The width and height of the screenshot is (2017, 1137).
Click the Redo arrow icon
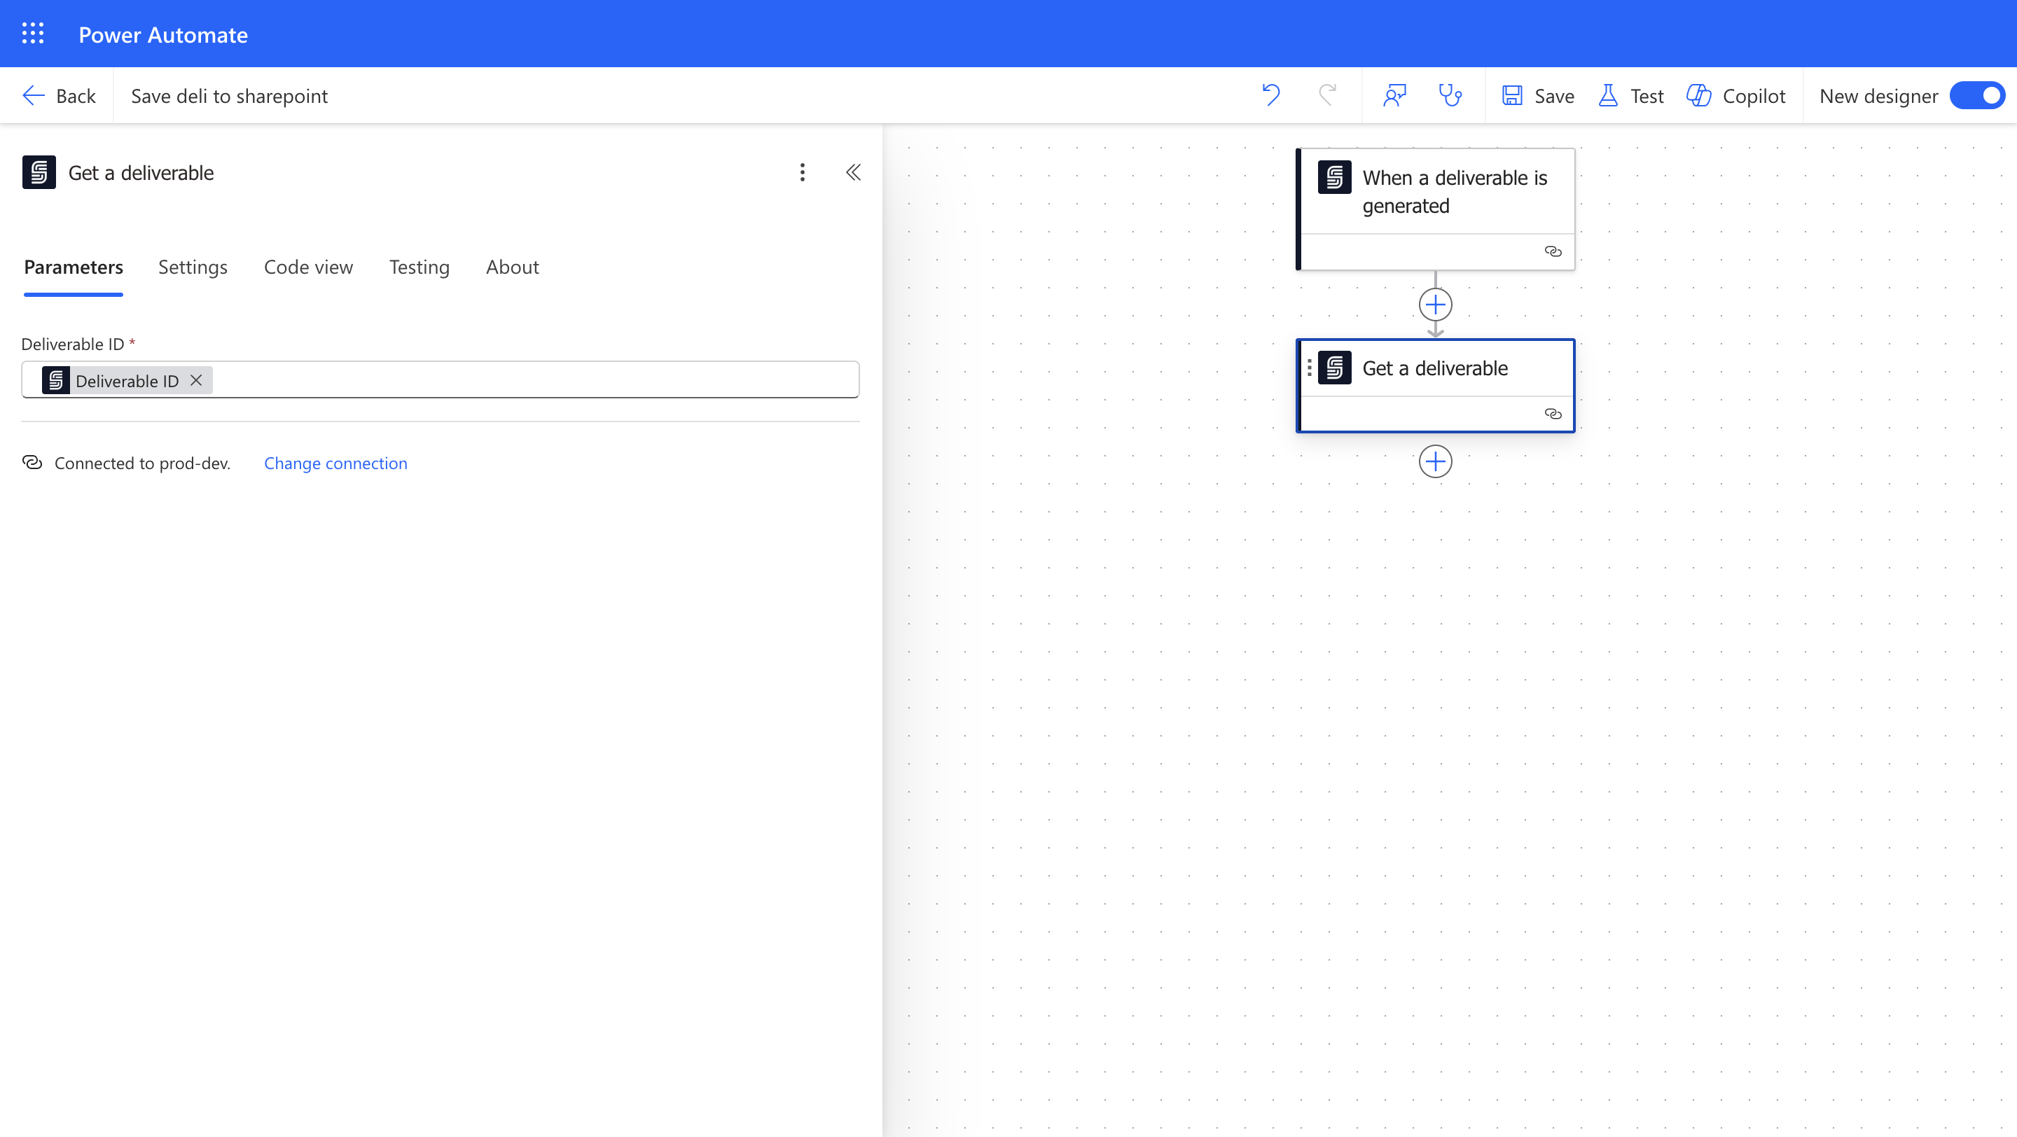pyautogui.click(x=1327, y=95)
